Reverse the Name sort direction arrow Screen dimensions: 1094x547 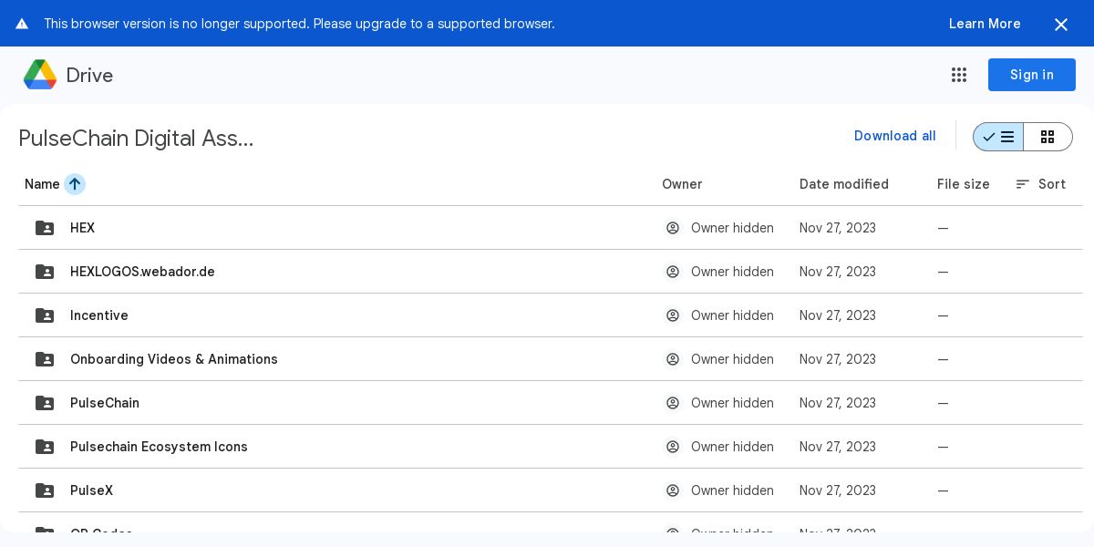pyautogui.click(x=75, y=184)
